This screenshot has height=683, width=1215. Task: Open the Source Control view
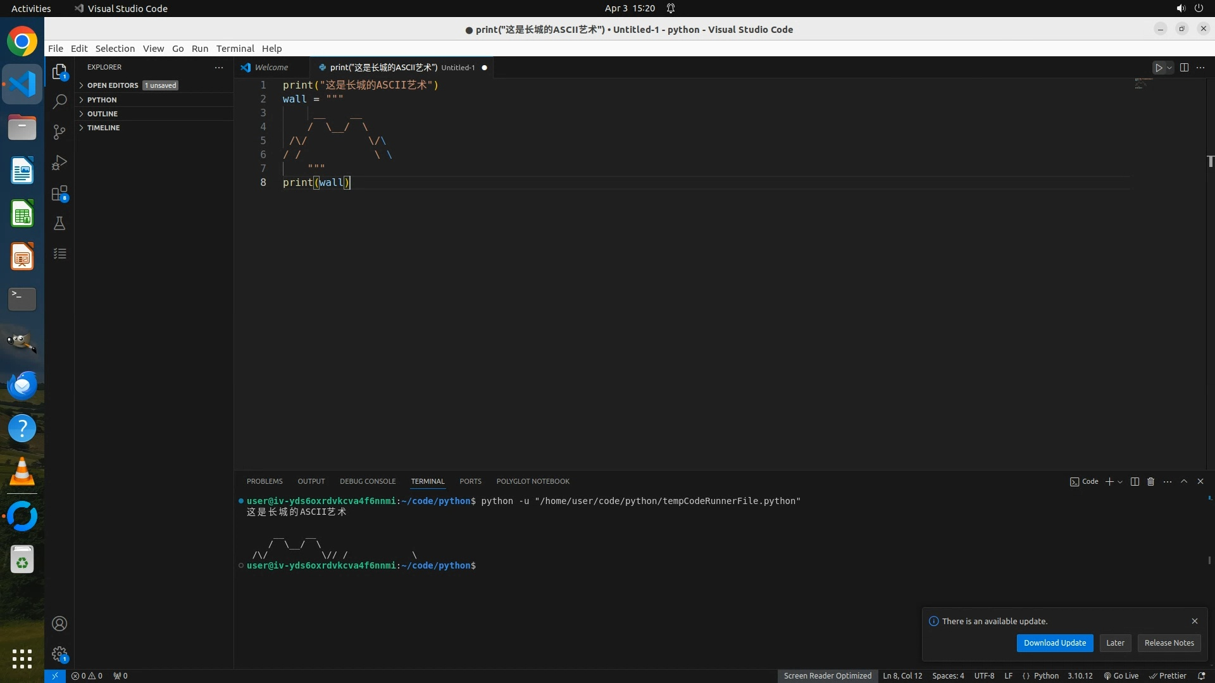[59, 132]
